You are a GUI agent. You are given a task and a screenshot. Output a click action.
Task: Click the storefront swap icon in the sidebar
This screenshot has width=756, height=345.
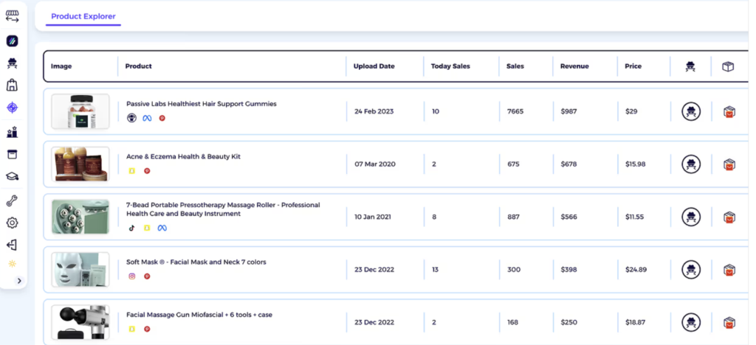pos(12,16)
